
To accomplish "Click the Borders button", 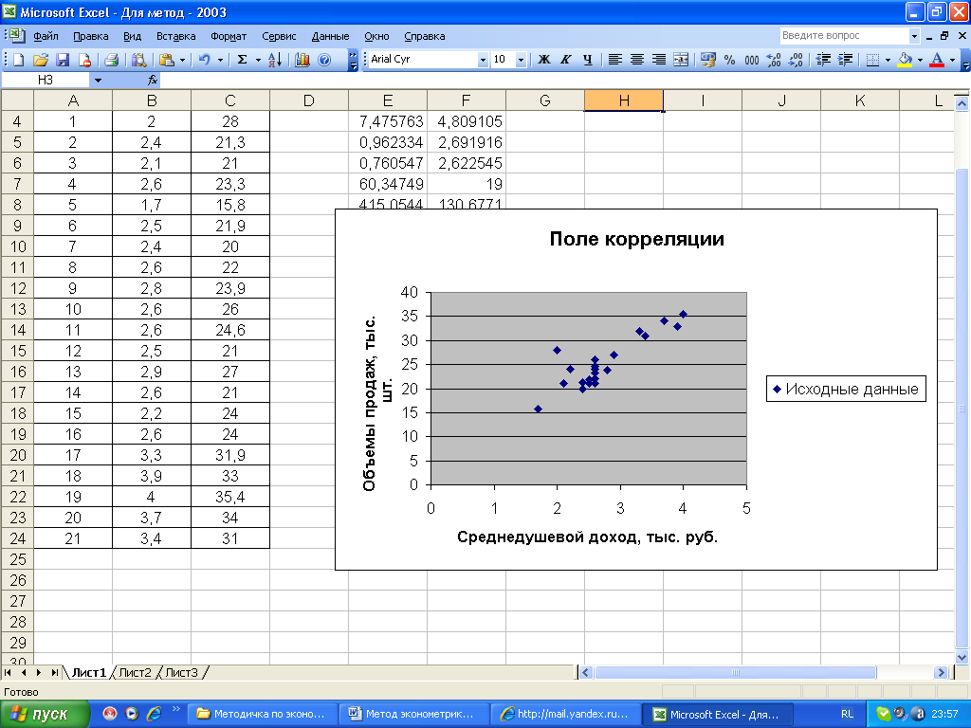I will [872, 60].
